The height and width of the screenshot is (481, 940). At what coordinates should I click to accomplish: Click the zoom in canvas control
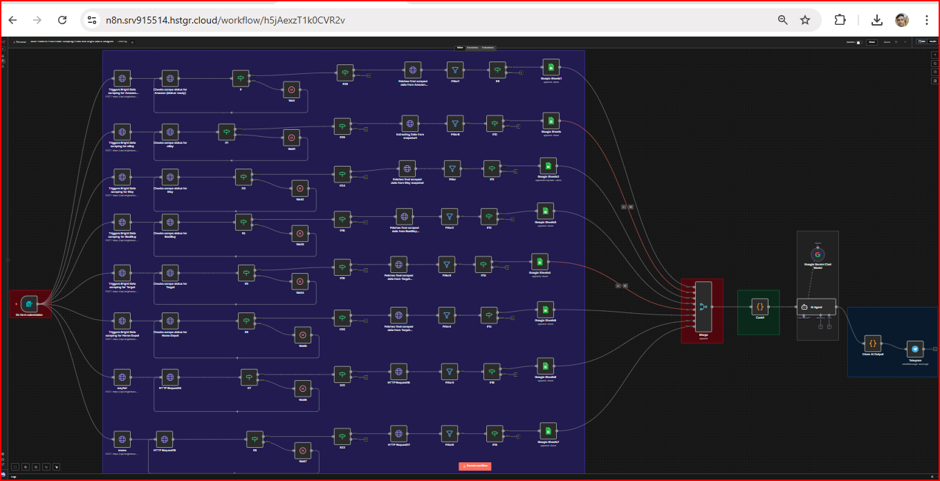click(26, 467)
